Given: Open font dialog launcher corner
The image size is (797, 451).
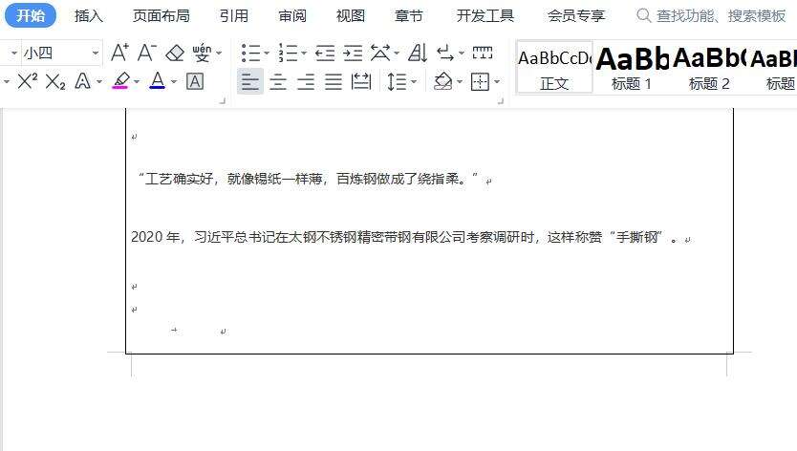Looking at the screenshot, I should [222, 101].
